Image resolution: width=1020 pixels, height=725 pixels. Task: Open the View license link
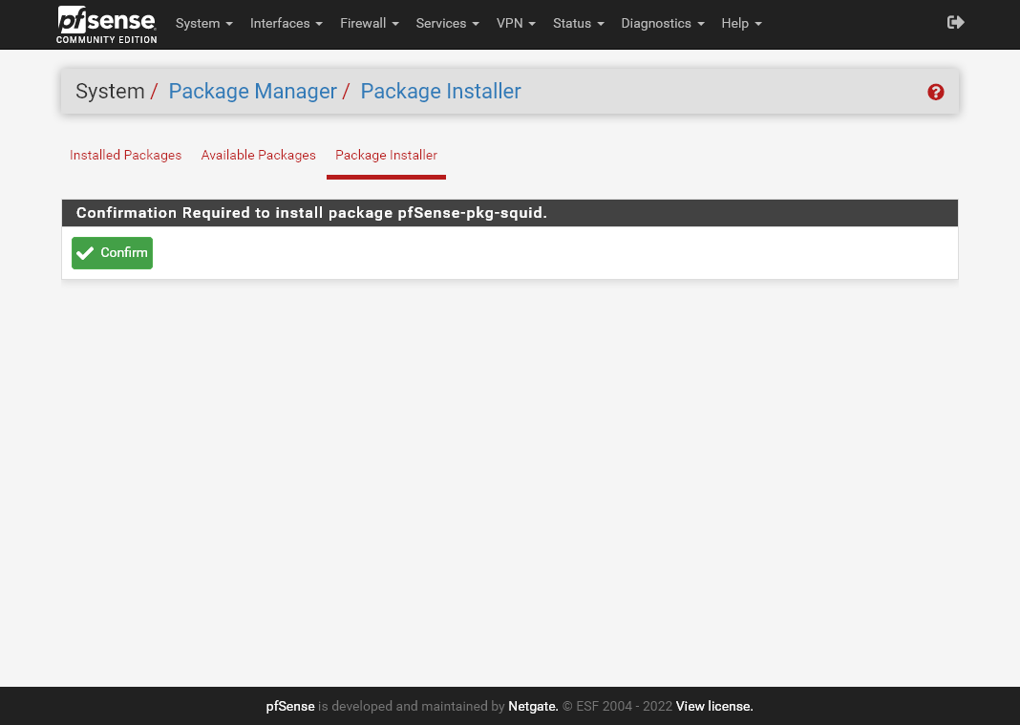pyautogui.click(x=714, y=707)
